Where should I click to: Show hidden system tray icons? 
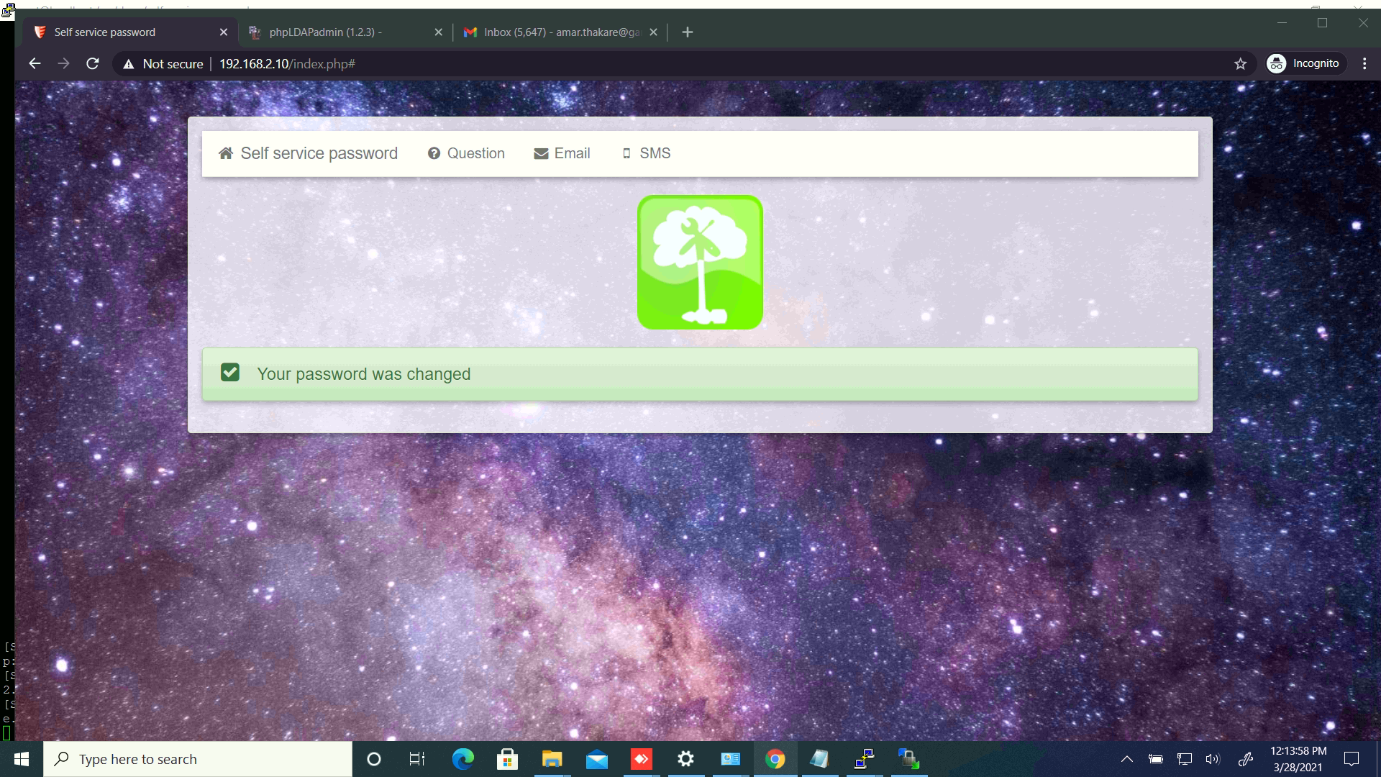(x=1127, y=759)
